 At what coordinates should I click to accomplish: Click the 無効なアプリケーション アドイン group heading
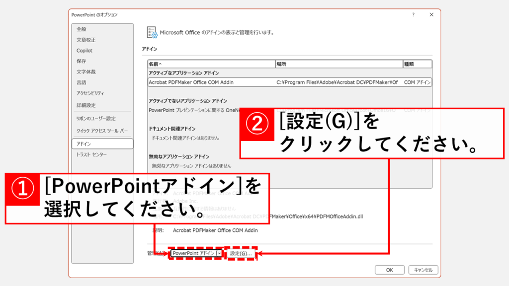[179, 156]
